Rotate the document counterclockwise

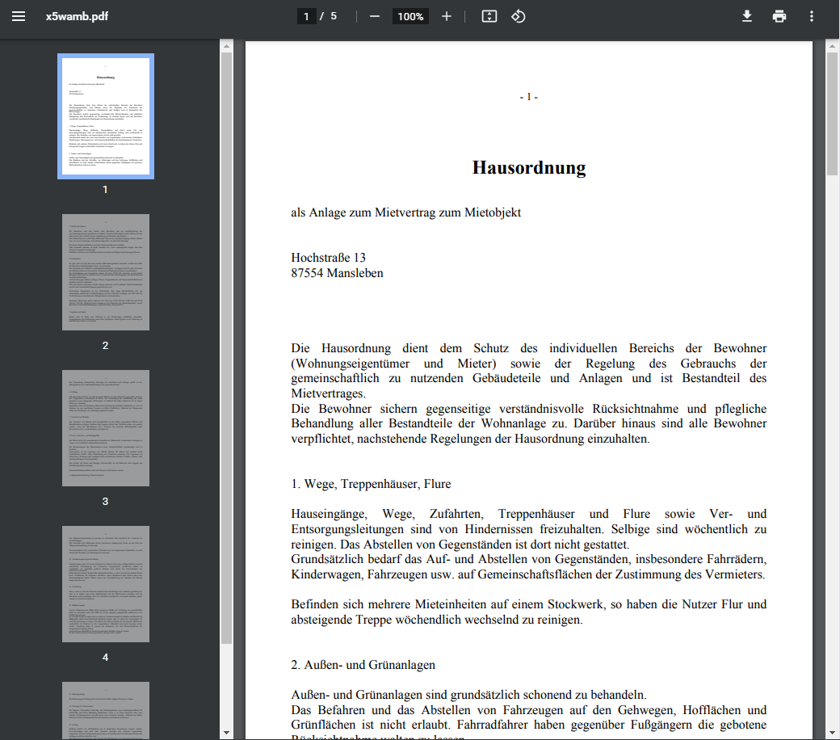click(x=518, y=15)
